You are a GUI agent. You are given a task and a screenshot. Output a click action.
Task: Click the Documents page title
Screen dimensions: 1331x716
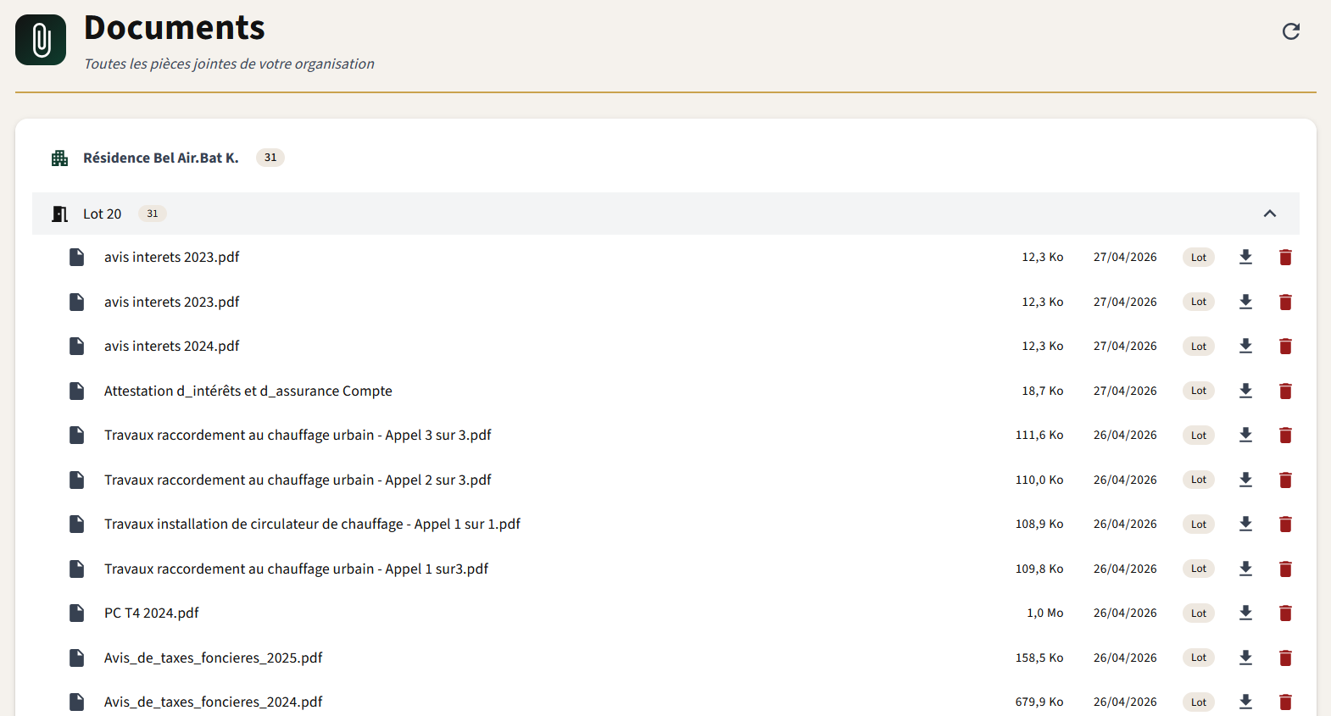pos(175,28)
